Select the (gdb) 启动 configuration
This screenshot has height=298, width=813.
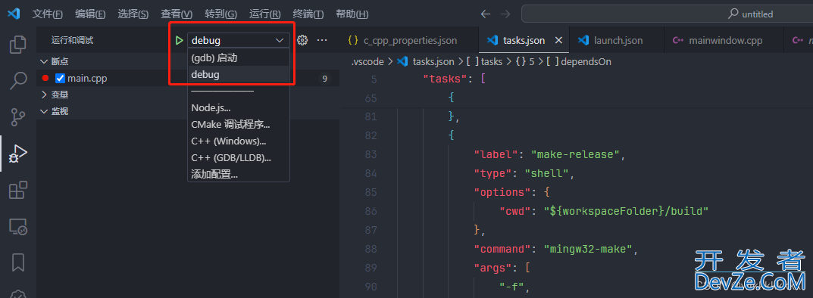click(239, 58)
